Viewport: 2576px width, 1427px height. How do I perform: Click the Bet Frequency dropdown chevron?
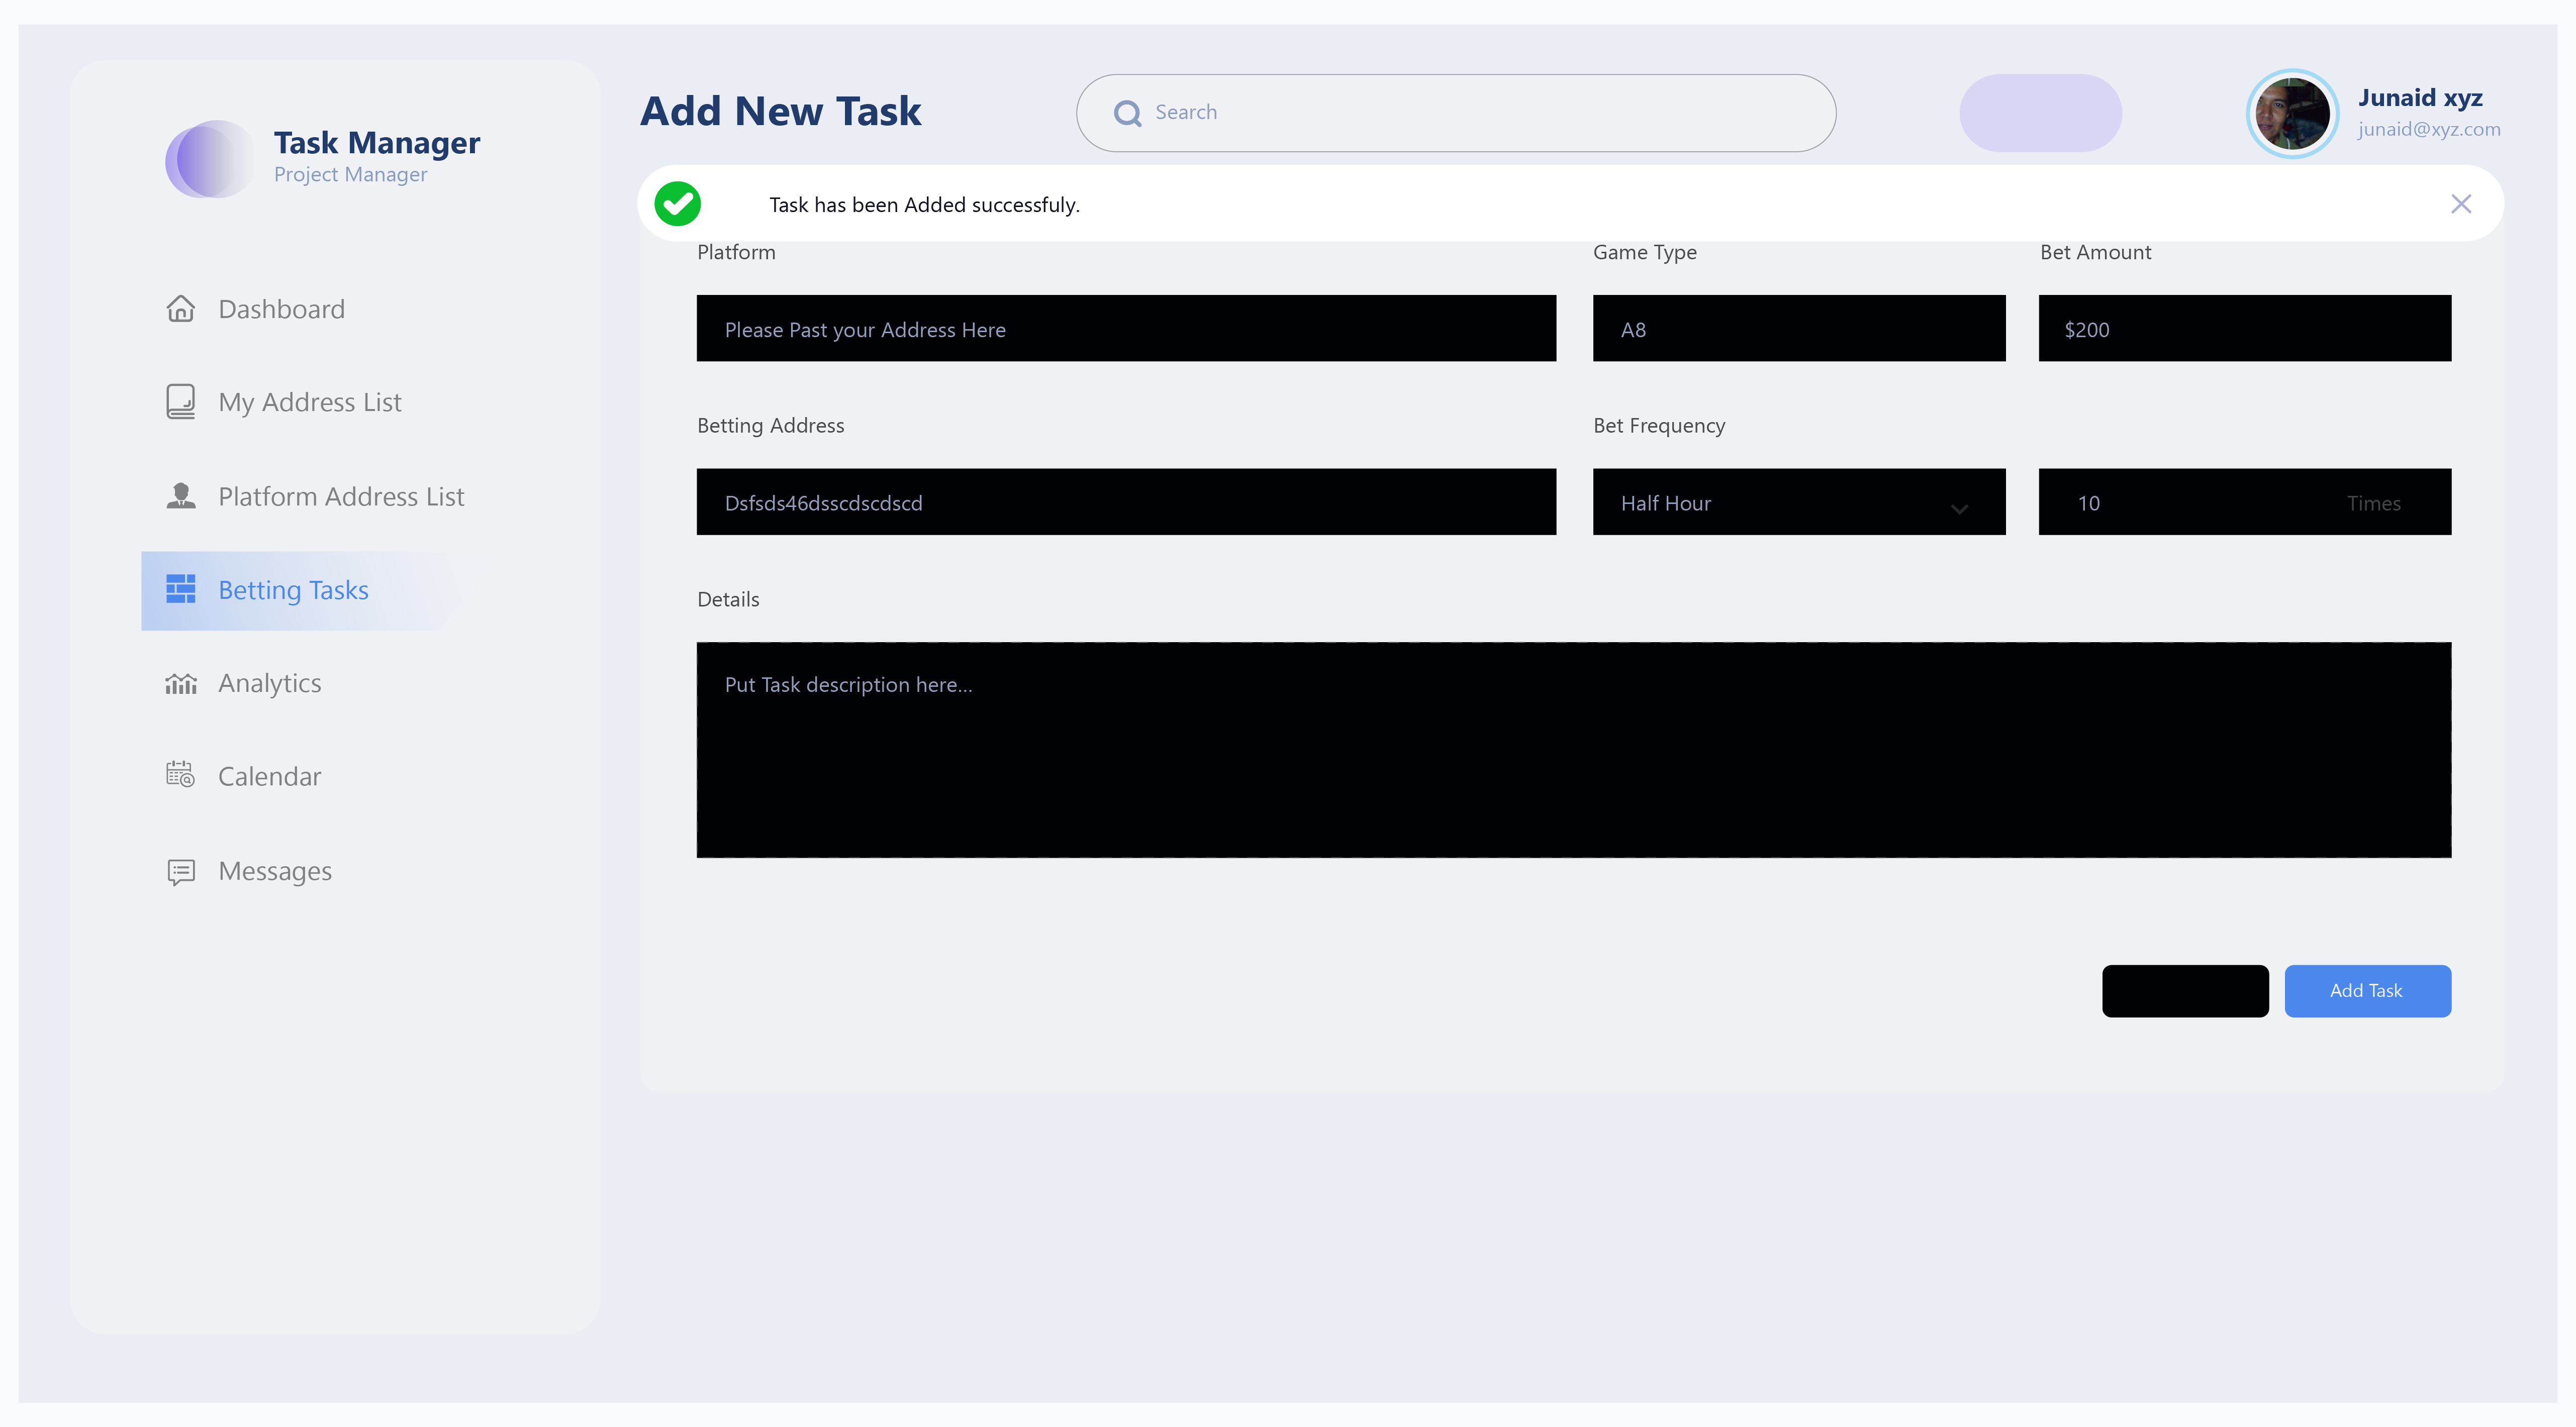[x=1959, y=508]
